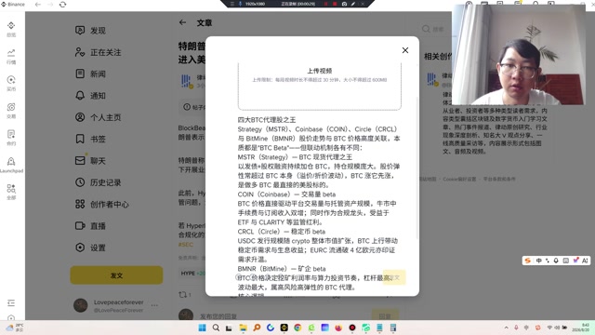Click into the post text editor
The image size is (595, 335).
pyautogui.click(x=319, y=205)
